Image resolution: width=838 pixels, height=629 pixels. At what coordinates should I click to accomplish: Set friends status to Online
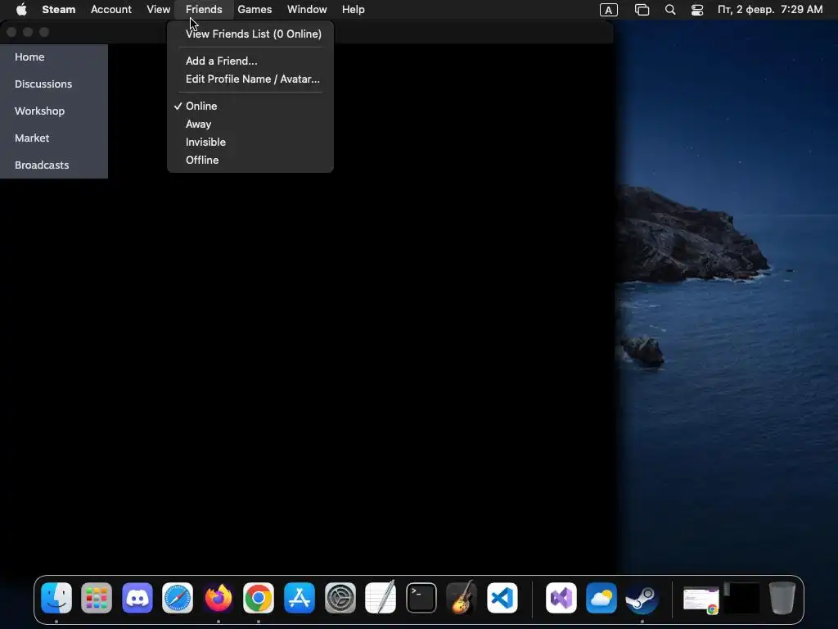point(250,106)
